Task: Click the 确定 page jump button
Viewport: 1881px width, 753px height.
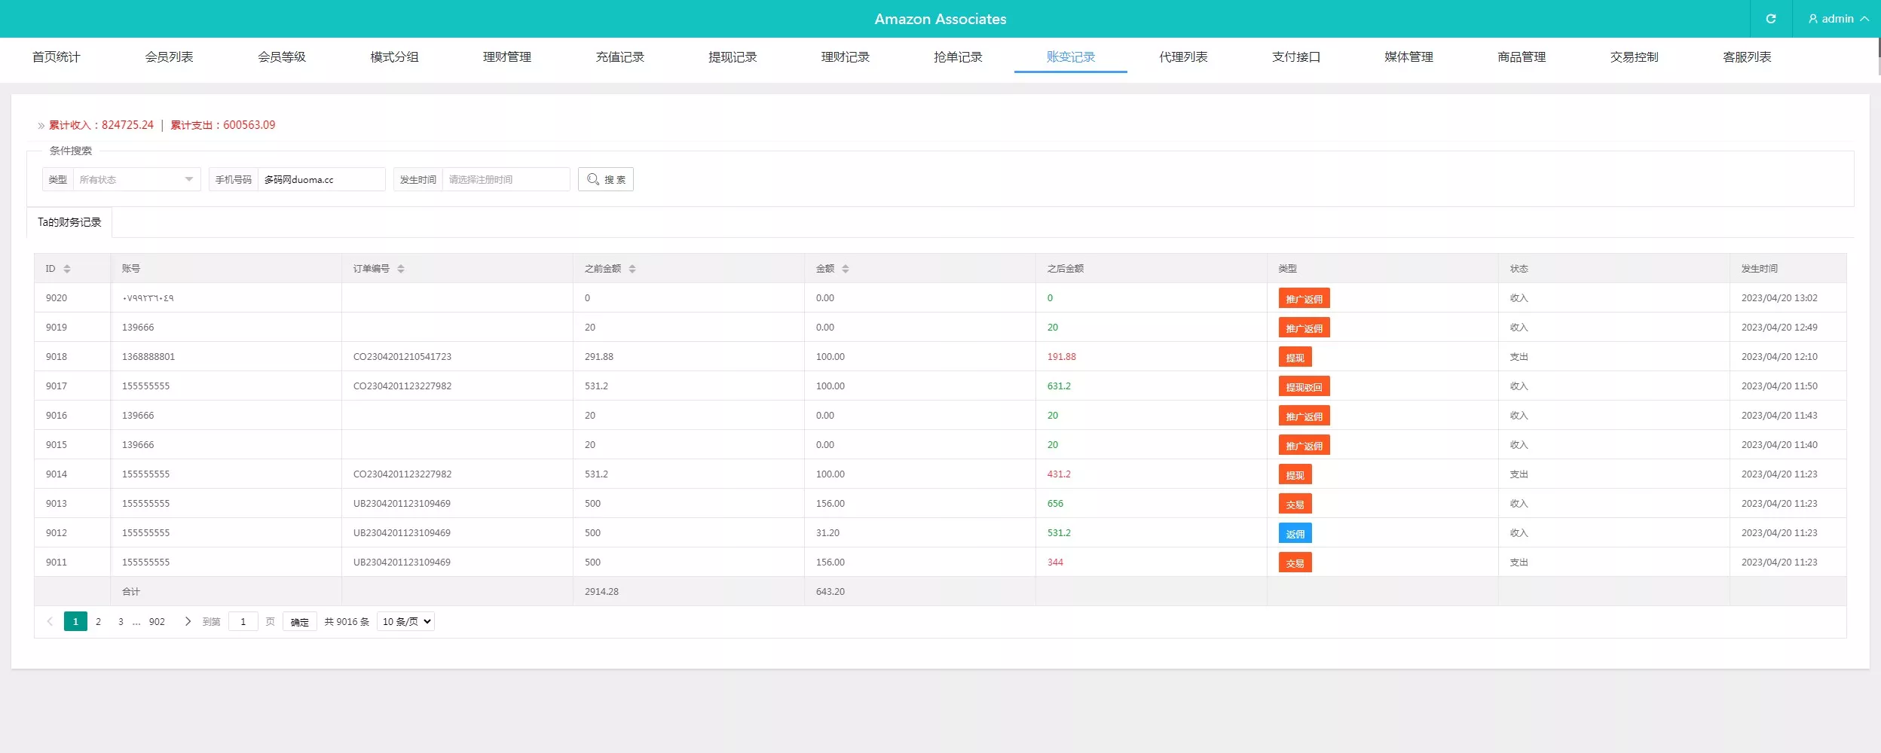Action: coord(299,622)
